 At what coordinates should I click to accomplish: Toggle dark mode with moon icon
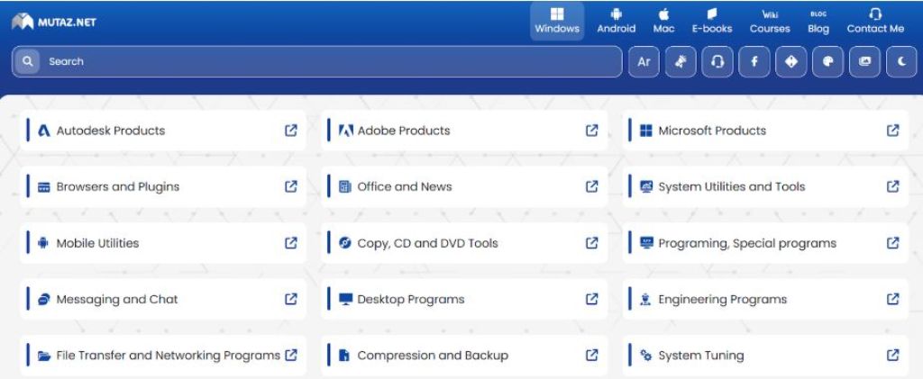tap(901, 62)
